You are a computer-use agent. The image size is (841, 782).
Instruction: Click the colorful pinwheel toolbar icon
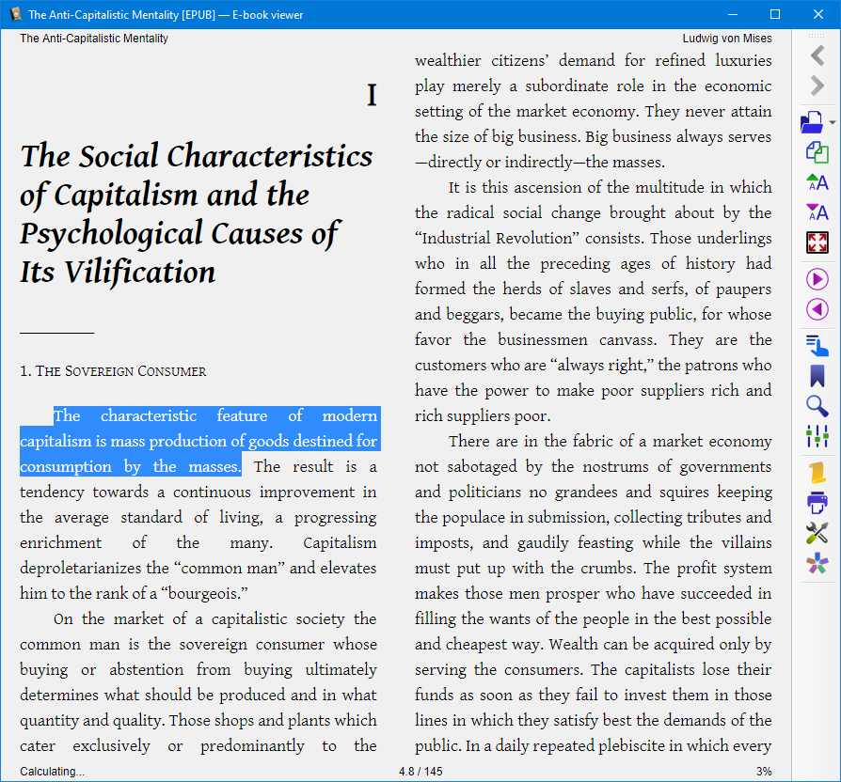[x=817, y=563]
